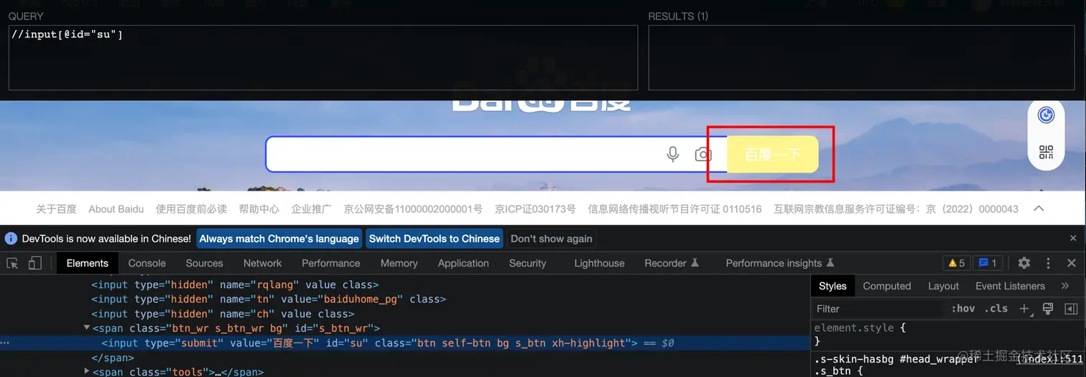Dismiss the DevTools language info bar
Viewport: 1086px width, 377px height.
tap(1073, 239)
